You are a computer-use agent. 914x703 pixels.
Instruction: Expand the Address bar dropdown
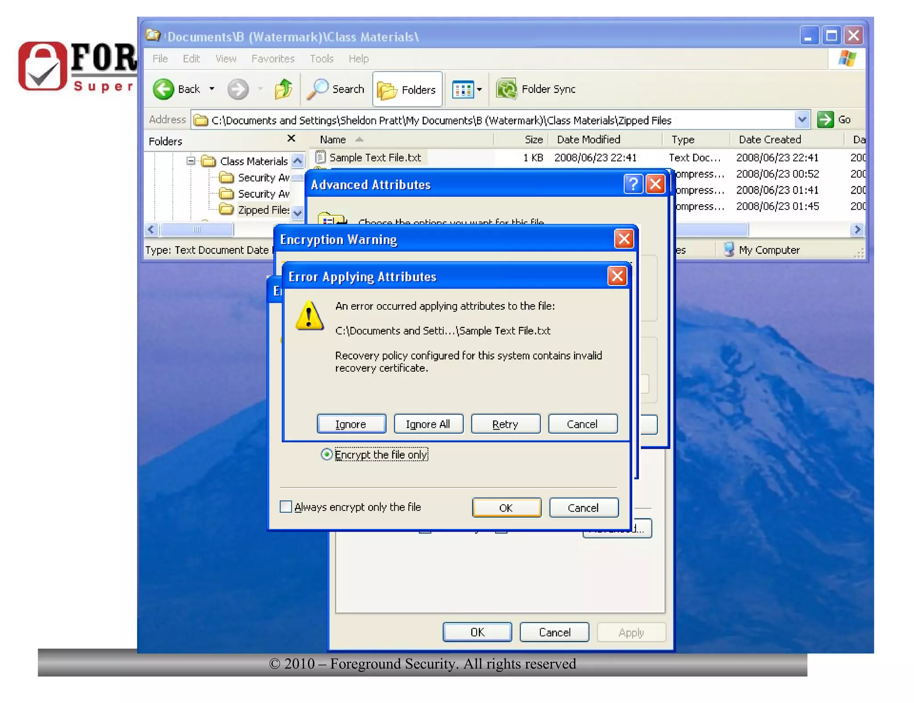click(802, 120)
